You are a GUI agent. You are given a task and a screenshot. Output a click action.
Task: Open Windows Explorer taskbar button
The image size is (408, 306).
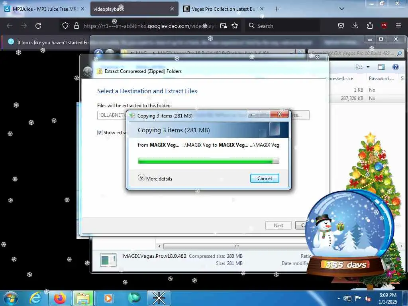(83, 298)
